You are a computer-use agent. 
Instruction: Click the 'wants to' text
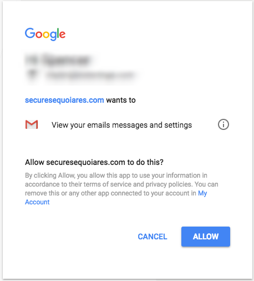121,100
